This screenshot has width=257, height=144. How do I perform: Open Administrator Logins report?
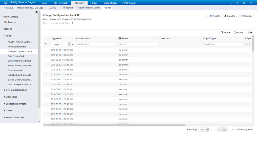17,47
